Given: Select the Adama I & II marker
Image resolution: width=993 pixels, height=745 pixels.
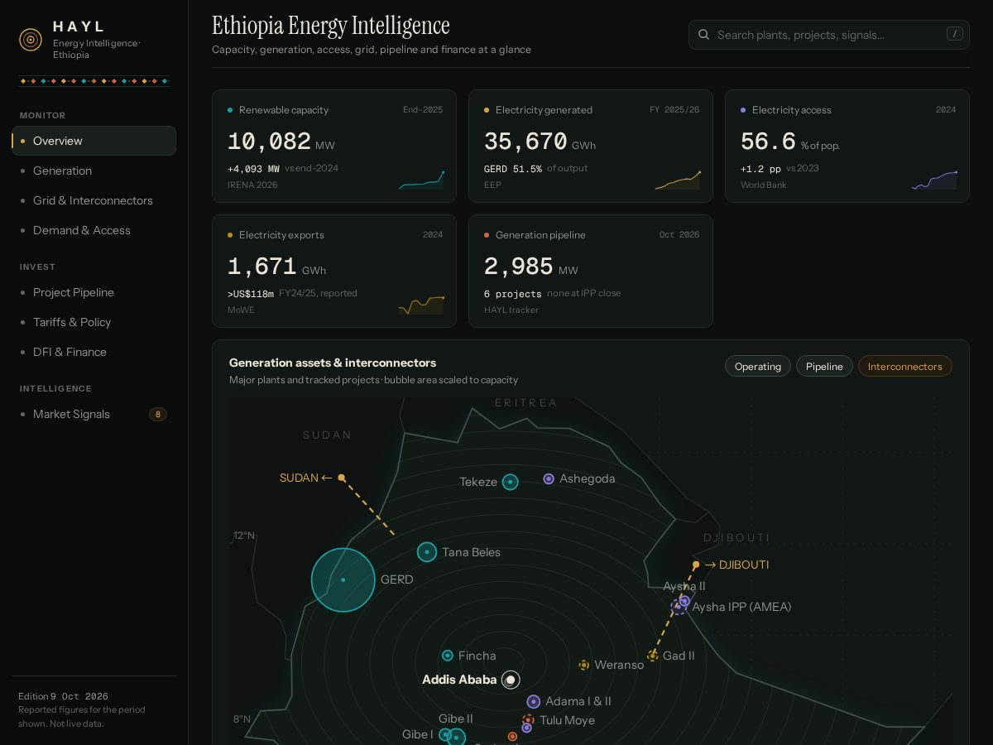Looking at the screenshot, I should click(x=534, y=701).
